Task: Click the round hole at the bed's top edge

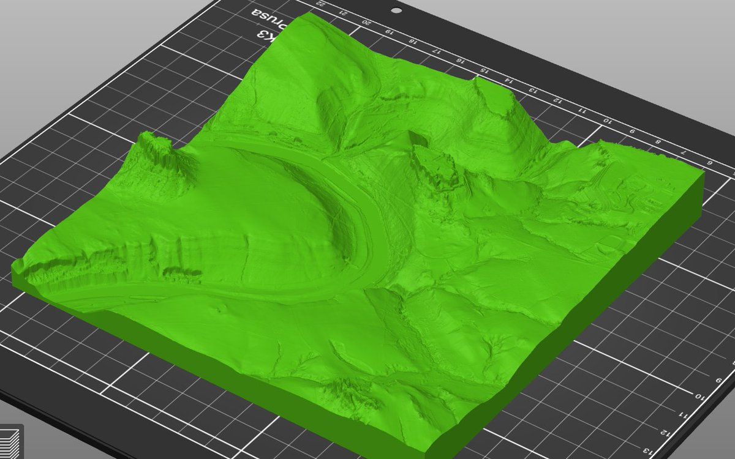Action: tap(396, 11)
